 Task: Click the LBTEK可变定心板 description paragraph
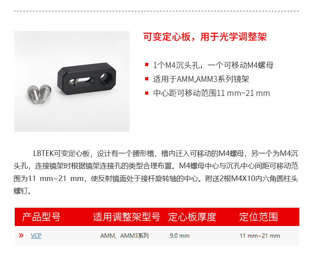pos(156,172)
